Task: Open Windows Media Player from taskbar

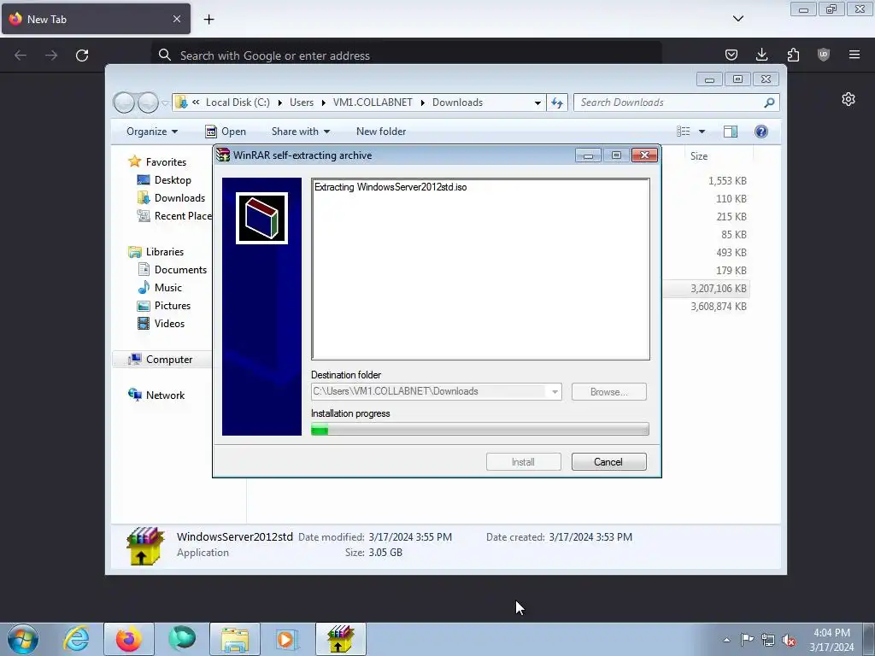Action: click(x=287, y=639)
